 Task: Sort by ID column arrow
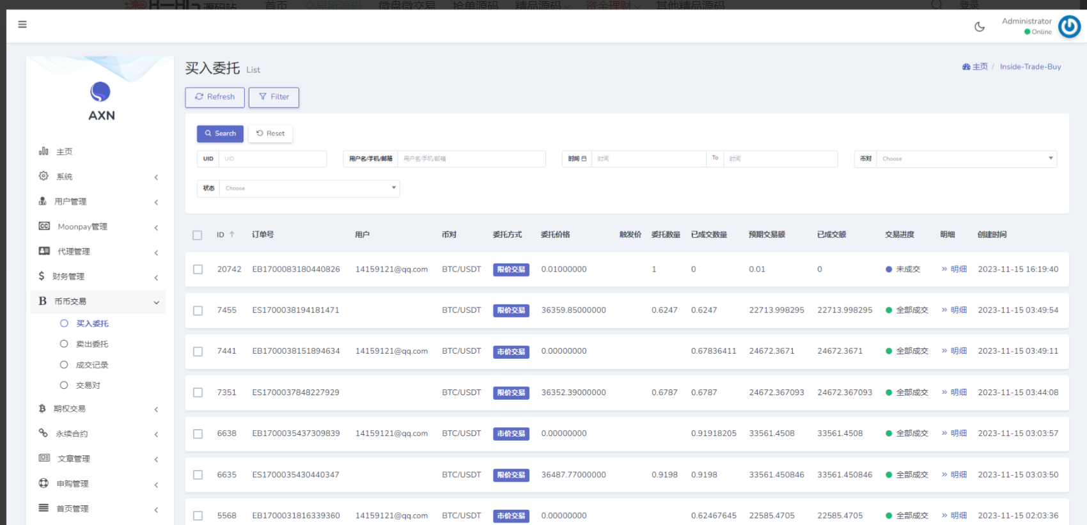pyautogui.click(x=232, y=235)
